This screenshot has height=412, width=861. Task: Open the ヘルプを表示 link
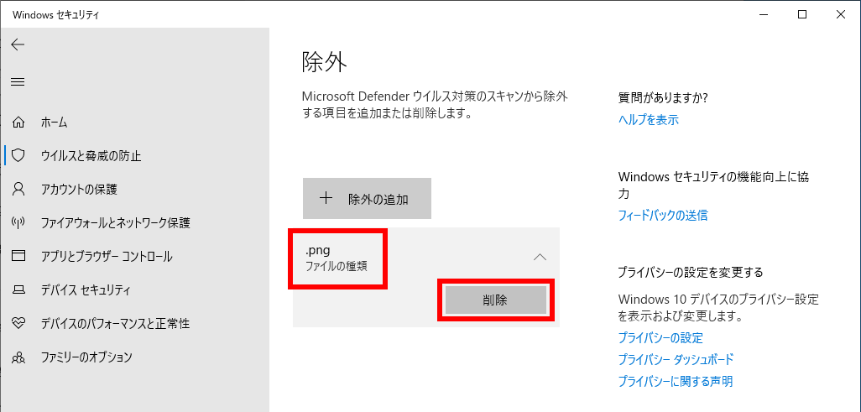tap(649, 120)
